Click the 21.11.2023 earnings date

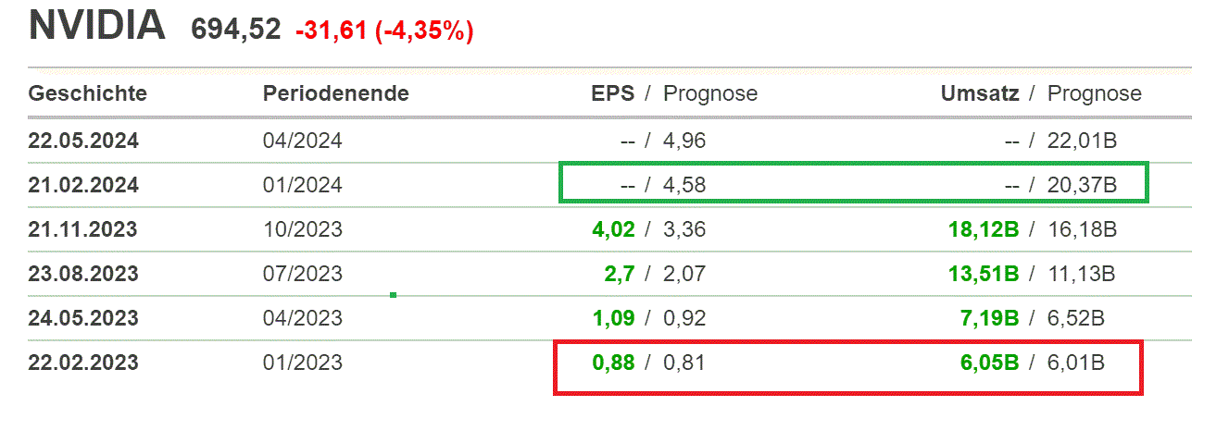click(83, 229)
